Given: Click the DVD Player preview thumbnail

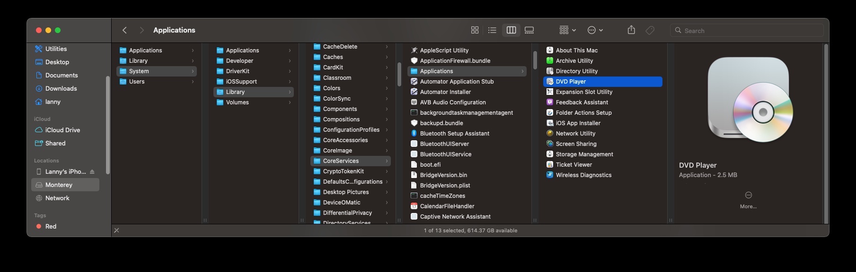Looking at the screenshot, I should click(x=750, y=100).
